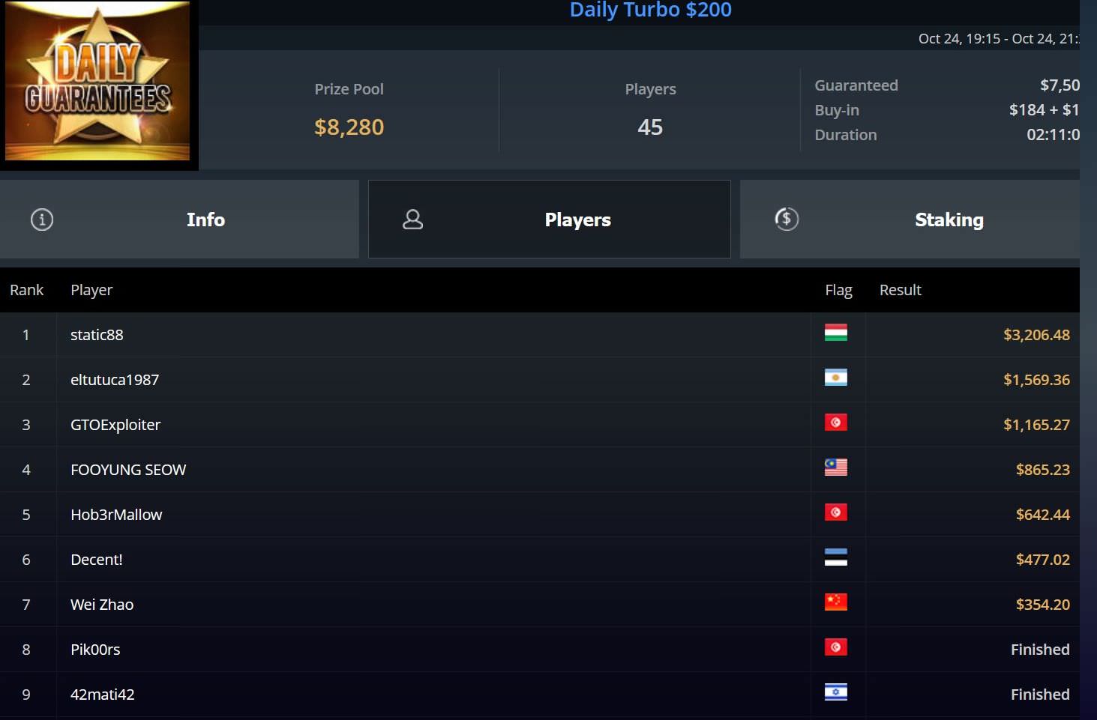Click Malaysia flag for FOOYUNG SEOW
Image resolution: width=1097 pixels, height=720 pixels.
coord(836,468)
